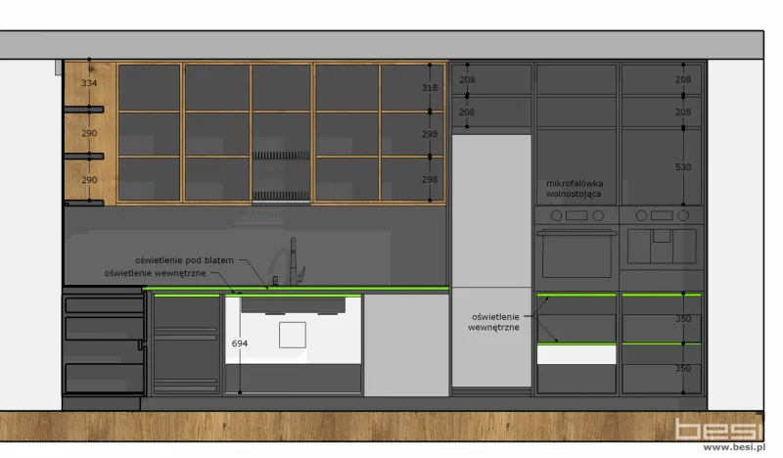Image resolution: width=783 pixels, height=458 pixels.
Task: Select the upper 350 dimension in the right base cabinet
Action: [x=683, y=318]
